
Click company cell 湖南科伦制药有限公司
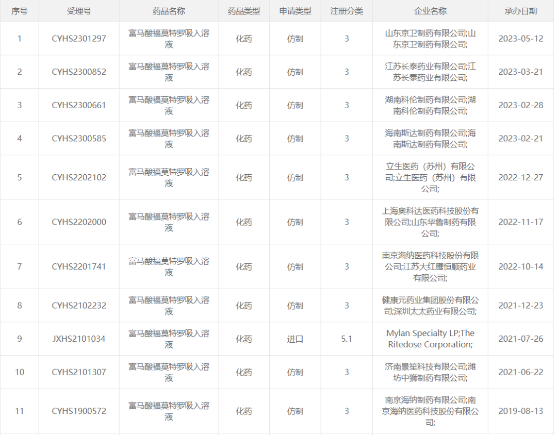(430, 106)
